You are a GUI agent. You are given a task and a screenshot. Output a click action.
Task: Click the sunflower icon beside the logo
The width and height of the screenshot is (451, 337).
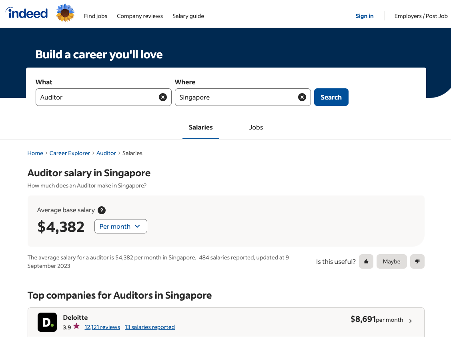click(x=65, y=13)
